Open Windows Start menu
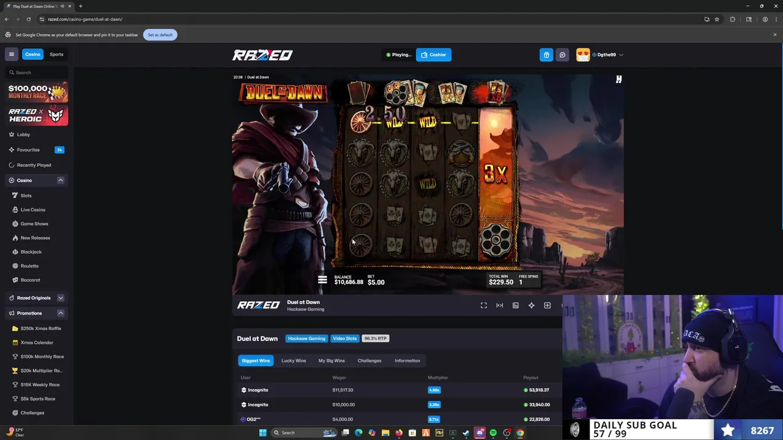Viewport: 783px width, 440px height. point(262,433)
